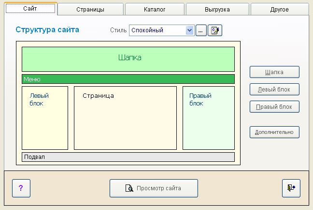Click the Правый блок button

tap(274, 107)
